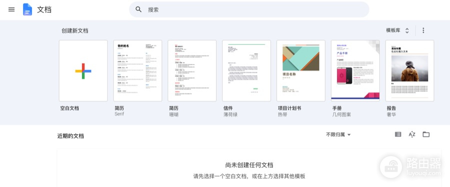Open the 信件 薄荷绿 template thumbnail
The width and height of the screenshot is (450, 187).
[246, 71]
